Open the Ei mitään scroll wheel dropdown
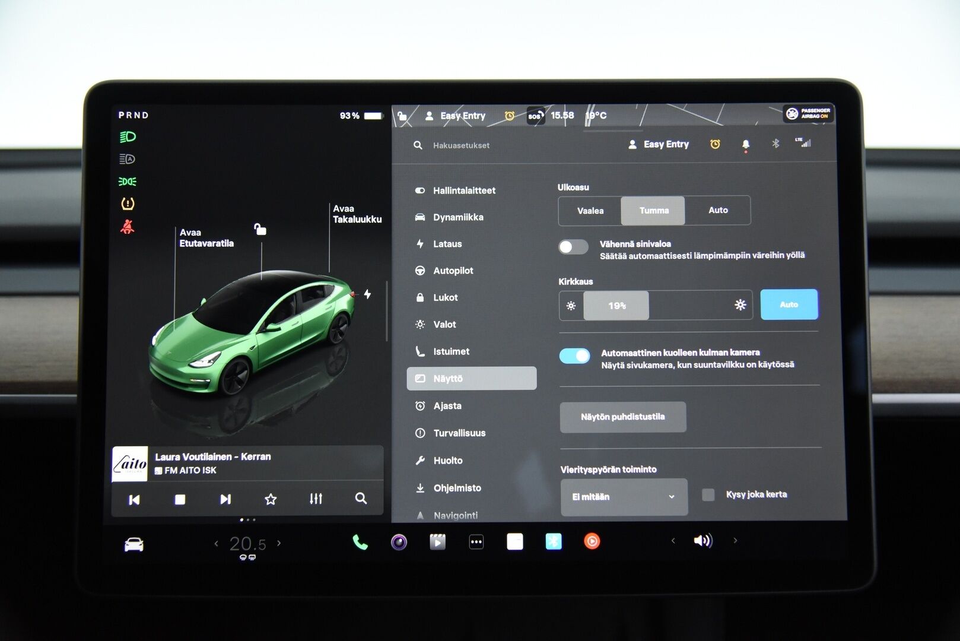 624,497
